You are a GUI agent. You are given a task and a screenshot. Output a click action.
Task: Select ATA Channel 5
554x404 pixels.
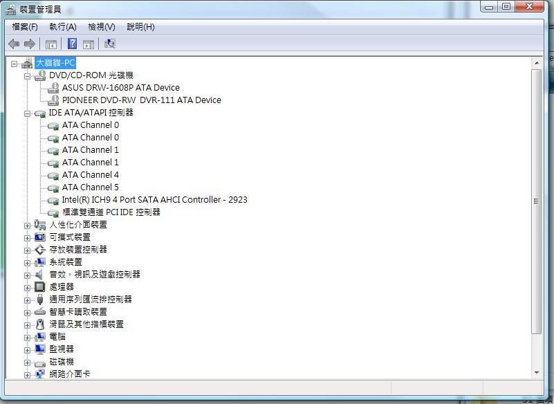click(x=91, y=187)
